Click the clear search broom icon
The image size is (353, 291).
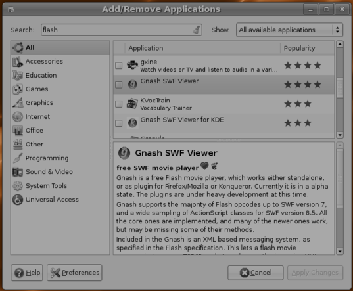[197, 30]
